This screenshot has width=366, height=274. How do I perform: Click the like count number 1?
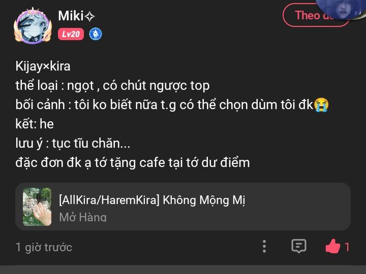click(x=347, y=247)
